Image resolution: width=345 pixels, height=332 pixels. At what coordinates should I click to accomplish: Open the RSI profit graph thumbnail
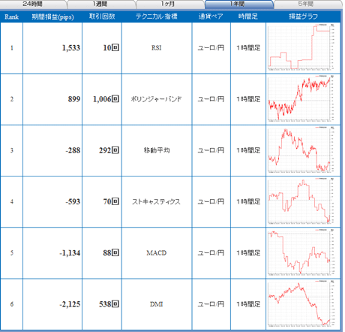[301, 47]
